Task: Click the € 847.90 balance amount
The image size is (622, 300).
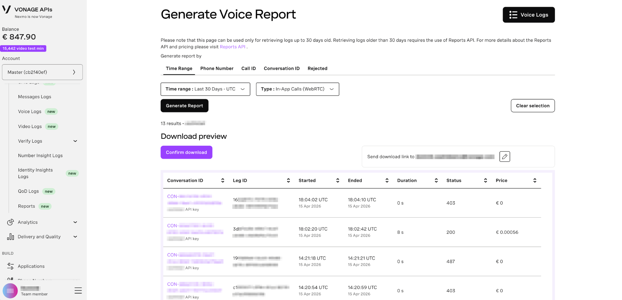Action: 19,37
